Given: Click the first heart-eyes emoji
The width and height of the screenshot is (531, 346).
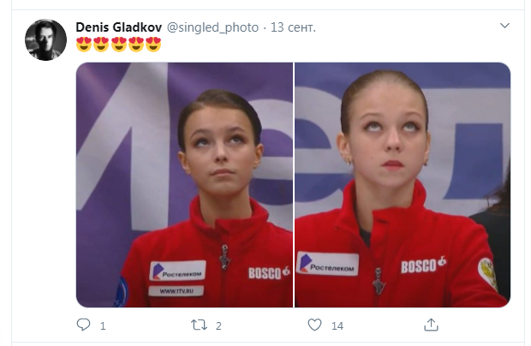Looking at the screenshot, I should 84,45.
